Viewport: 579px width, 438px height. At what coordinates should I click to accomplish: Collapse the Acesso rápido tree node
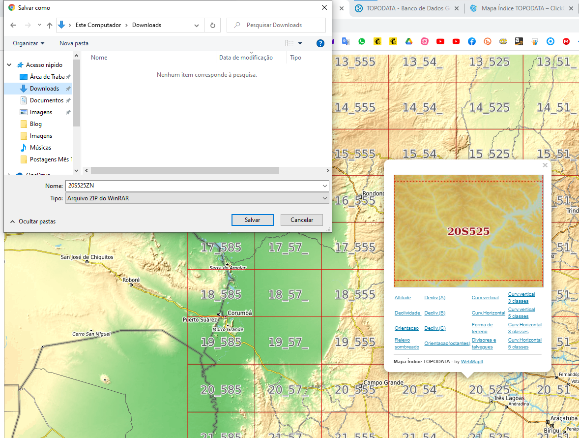click(9, 64)
